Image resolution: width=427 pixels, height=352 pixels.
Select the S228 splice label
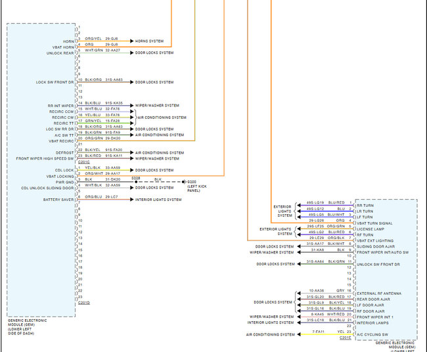point(136,178)
